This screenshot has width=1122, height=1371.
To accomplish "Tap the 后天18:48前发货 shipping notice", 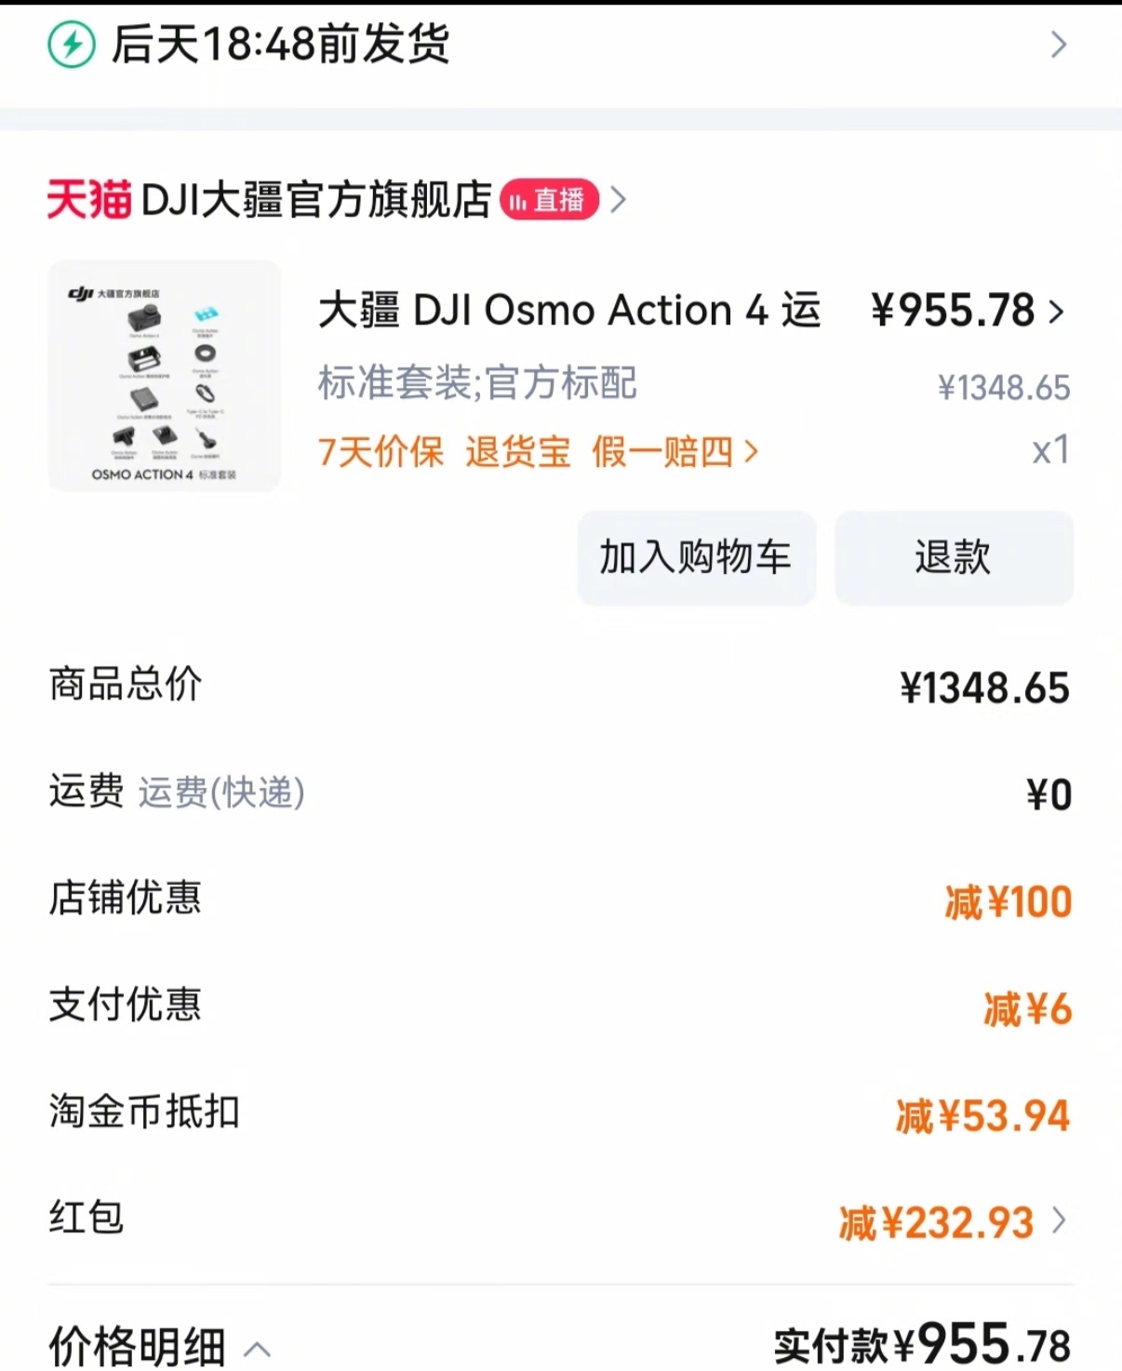I will 280,45.
